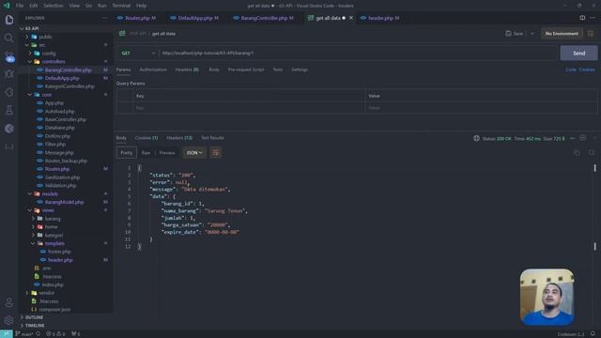Screen dimensions: 601x338
Task: Click the Explorer more actions ellipsis
Action: tap(104, 18)
